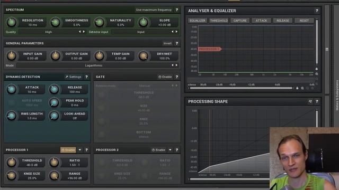Click lock icon next to analyser level slider
The height and width of the screenshot is (190, 339).
tap(297, 88)
